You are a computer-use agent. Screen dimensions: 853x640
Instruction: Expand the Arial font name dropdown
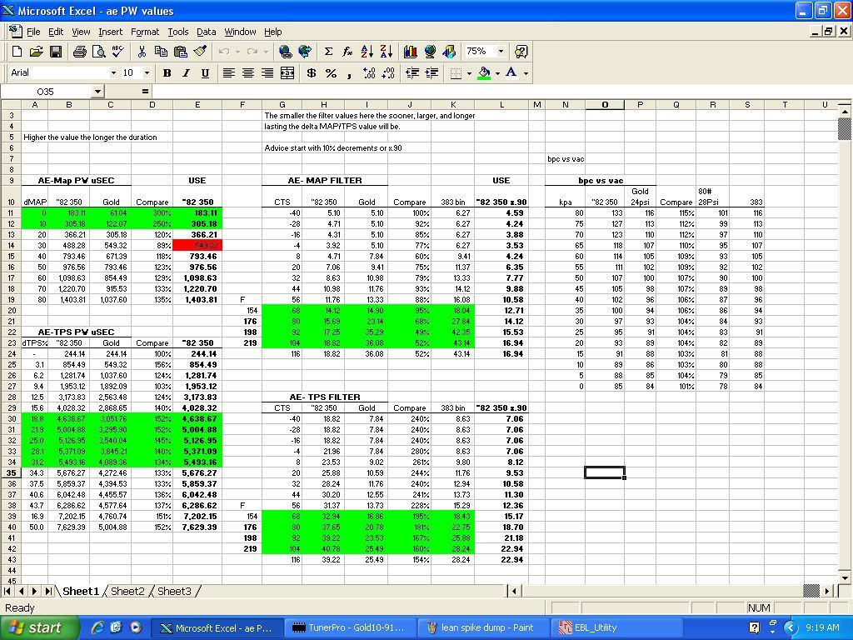point(112,73)
